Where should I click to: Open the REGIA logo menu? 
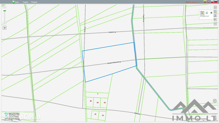pos(15,2)
